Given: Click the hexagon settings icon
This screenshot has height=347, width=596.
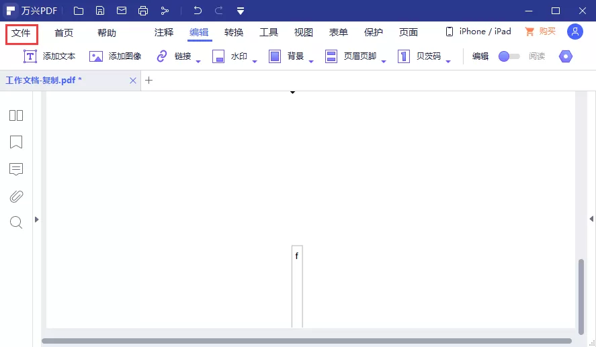Looking at the screenshot, I should 566,56.
